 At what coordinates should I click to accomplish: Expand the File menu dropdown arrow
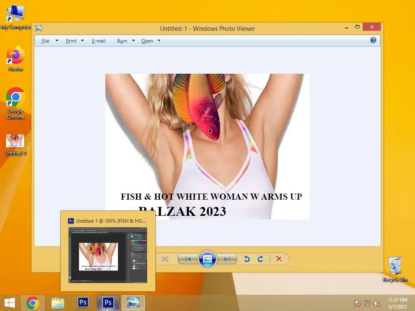click(57, 41)
